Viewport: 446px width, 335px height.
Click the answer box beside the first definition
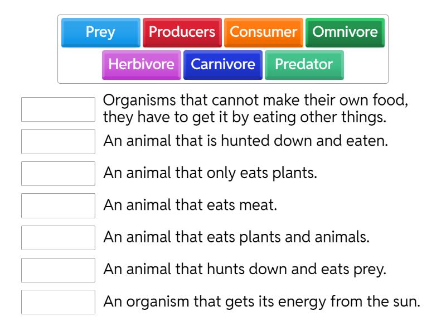pyautogui.click(x=59, y=109)
